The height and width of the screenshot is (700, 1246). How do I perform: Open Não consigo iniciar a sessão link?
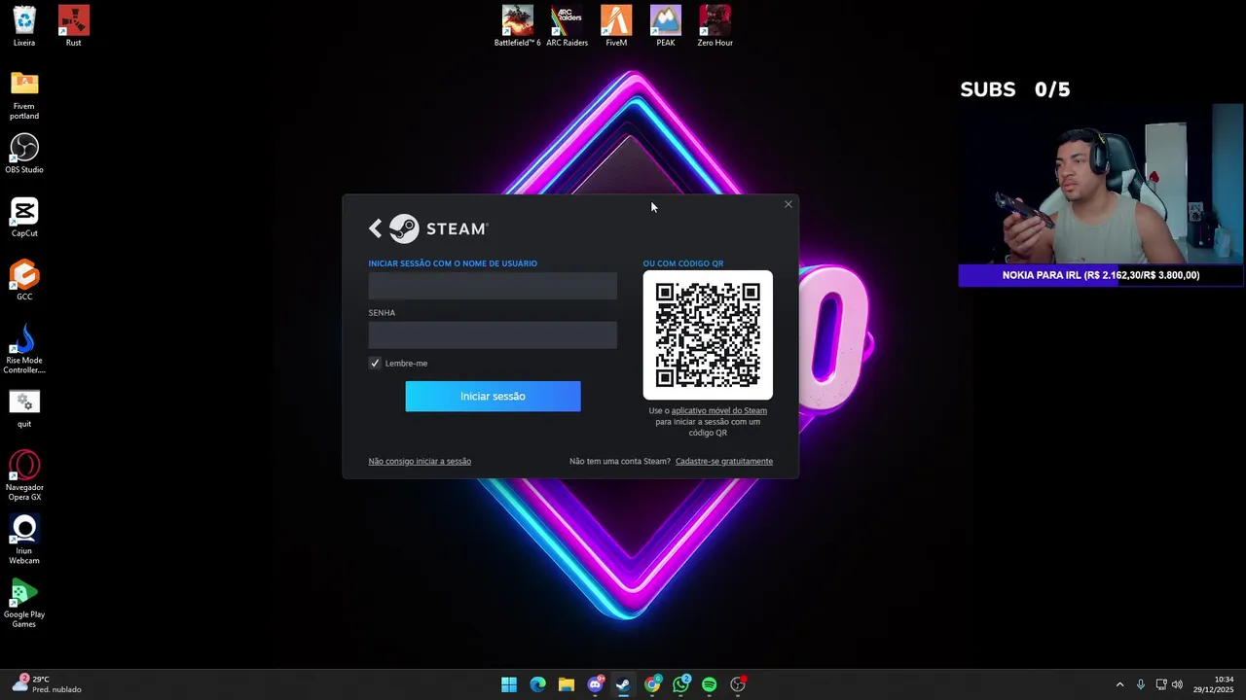point(420,461)
